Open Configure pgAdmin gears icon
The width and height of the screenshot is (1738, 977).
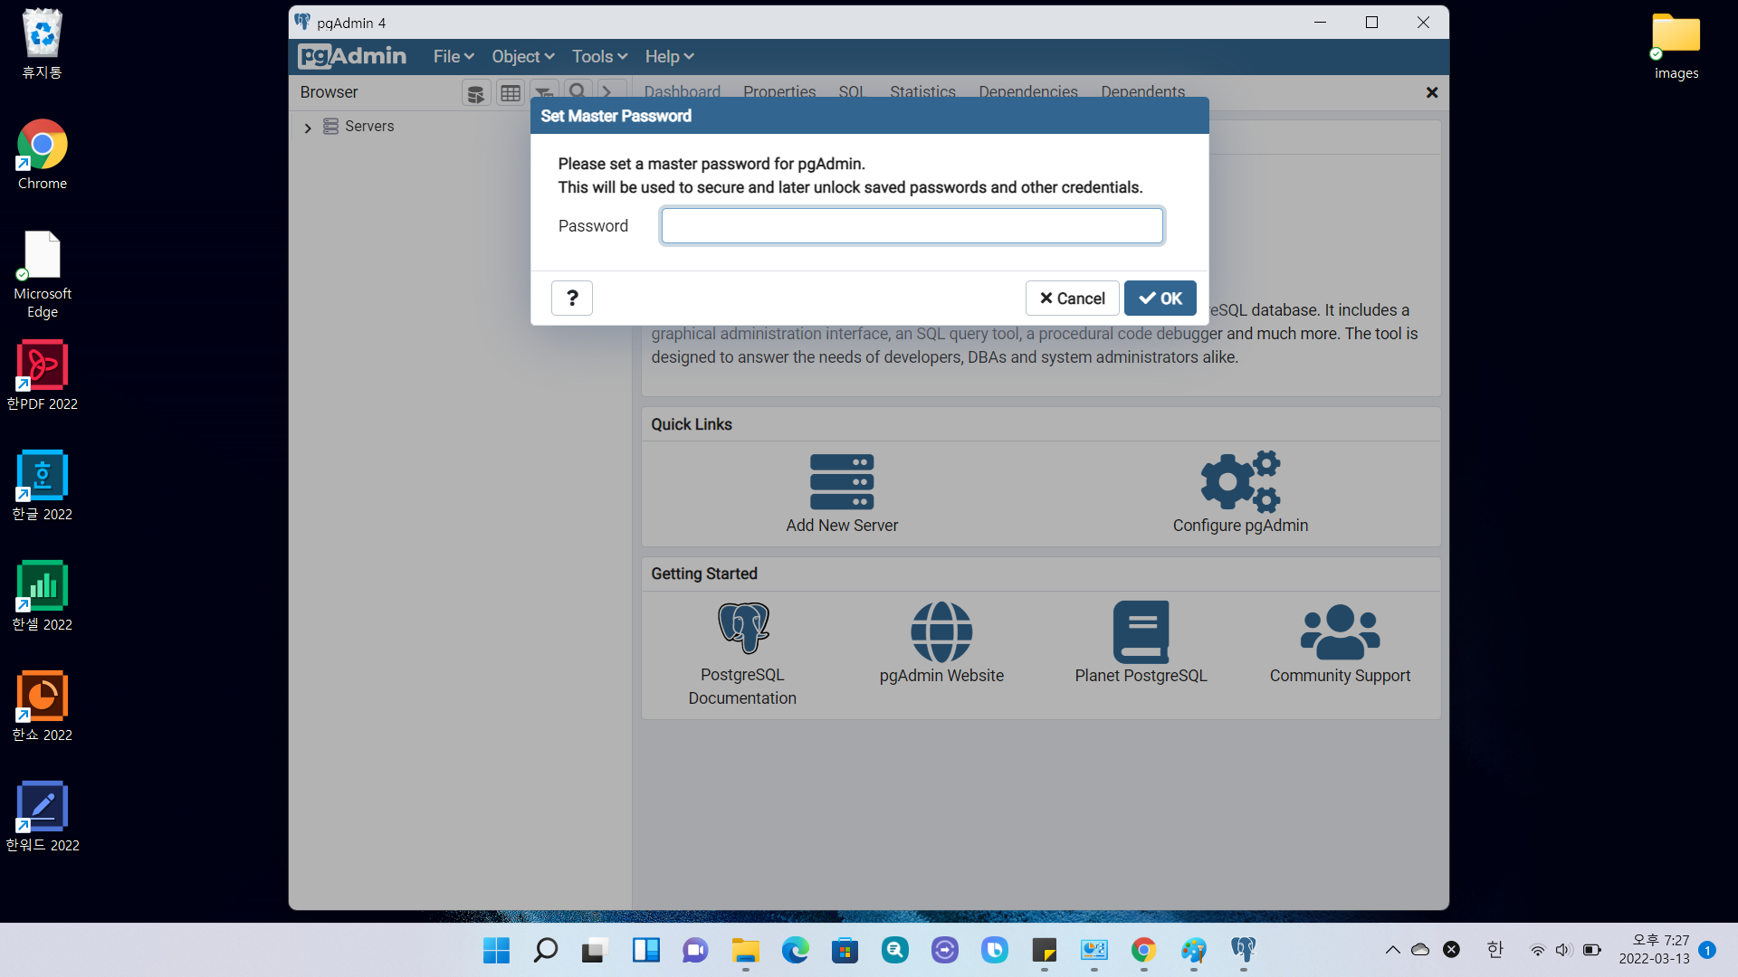1240,482
